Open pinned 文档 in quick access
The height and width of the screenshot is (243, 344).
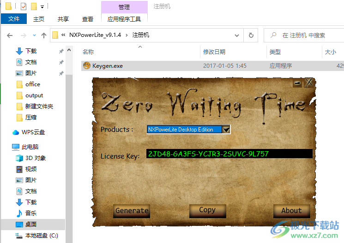coord(31,62)
